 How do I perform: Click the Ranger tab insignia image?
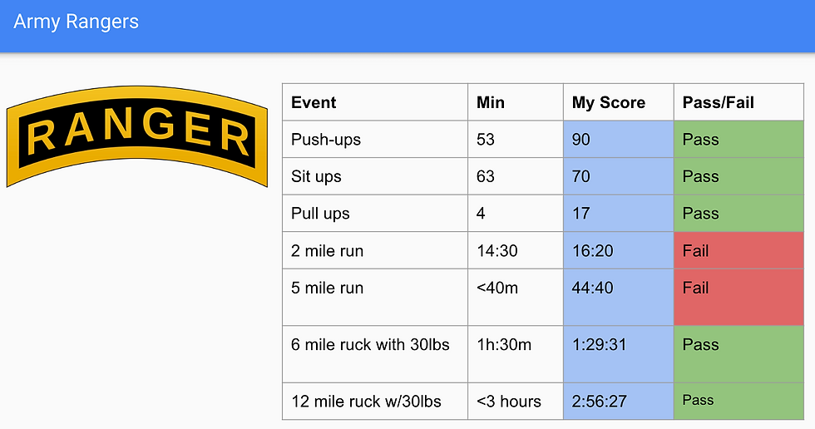click(136, 136)
